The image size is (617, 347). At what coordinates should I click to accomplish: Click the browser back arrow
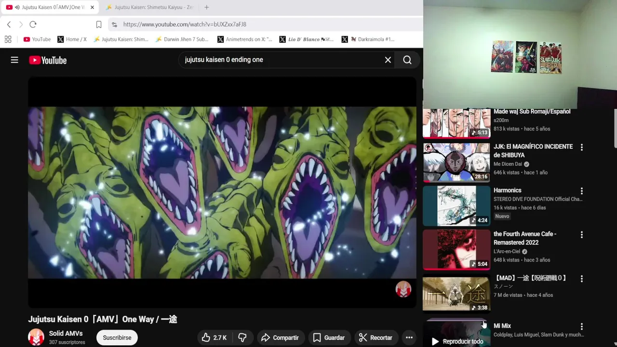click(x=9, y=24)
